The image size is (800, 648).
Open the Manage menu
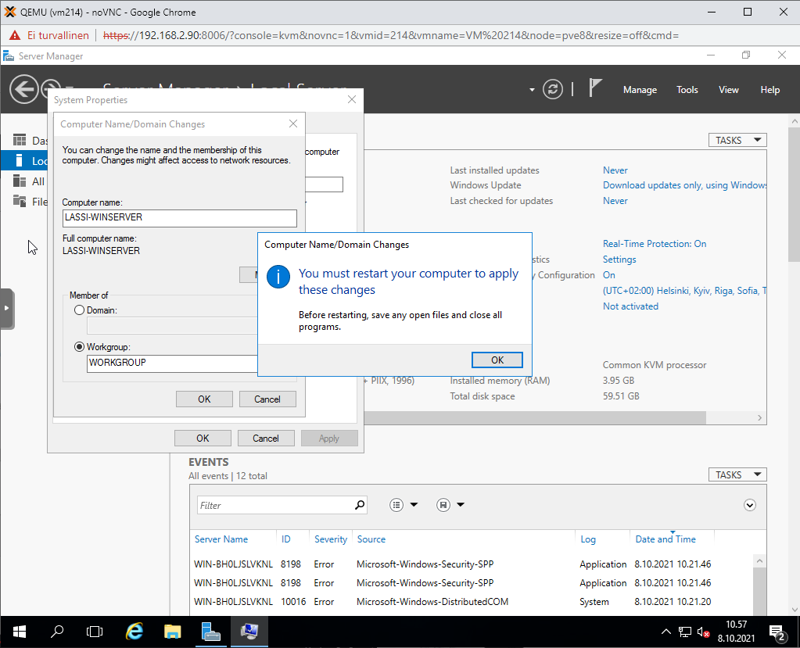click(x=640, y=90)
